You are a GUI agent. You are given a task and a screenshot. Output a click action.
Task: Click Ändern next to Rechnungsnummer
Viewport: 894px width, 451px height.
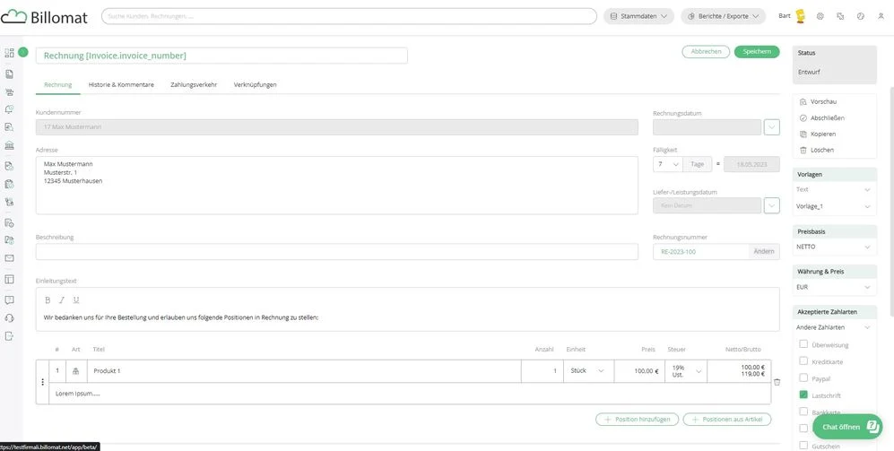[764, 251]
